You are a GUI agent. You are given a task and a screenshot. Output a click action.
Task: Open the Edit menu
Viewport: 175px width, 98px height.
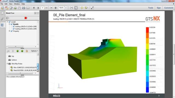[6, 4]
